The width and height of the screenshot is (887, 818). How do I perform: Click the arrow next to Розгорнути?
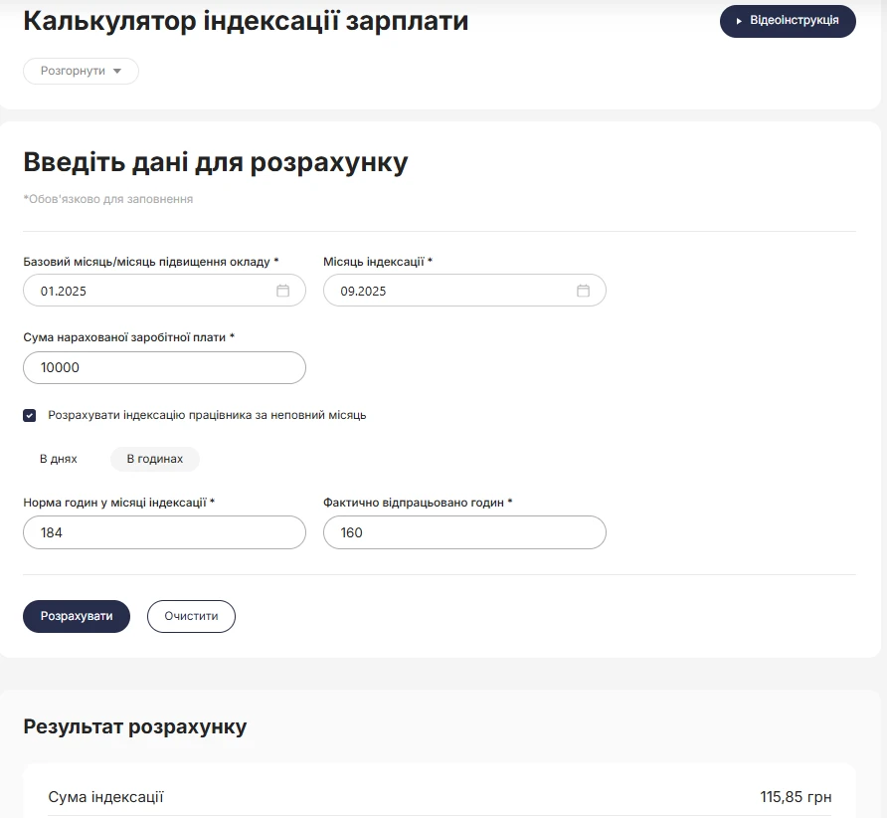pyautogui.click(x=117, y=72)
